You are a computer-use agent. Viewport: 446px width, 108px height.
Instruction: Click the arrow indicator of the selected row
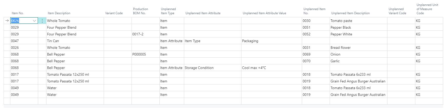(7, 21)
